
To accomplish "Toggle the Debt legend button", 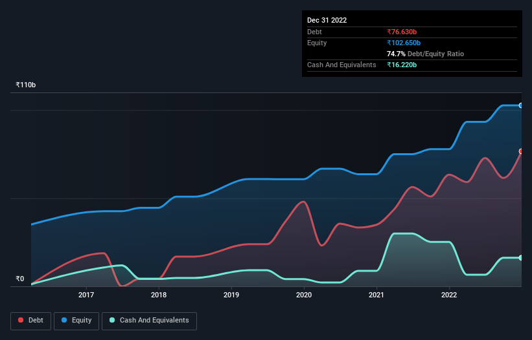I will (31, 321).
